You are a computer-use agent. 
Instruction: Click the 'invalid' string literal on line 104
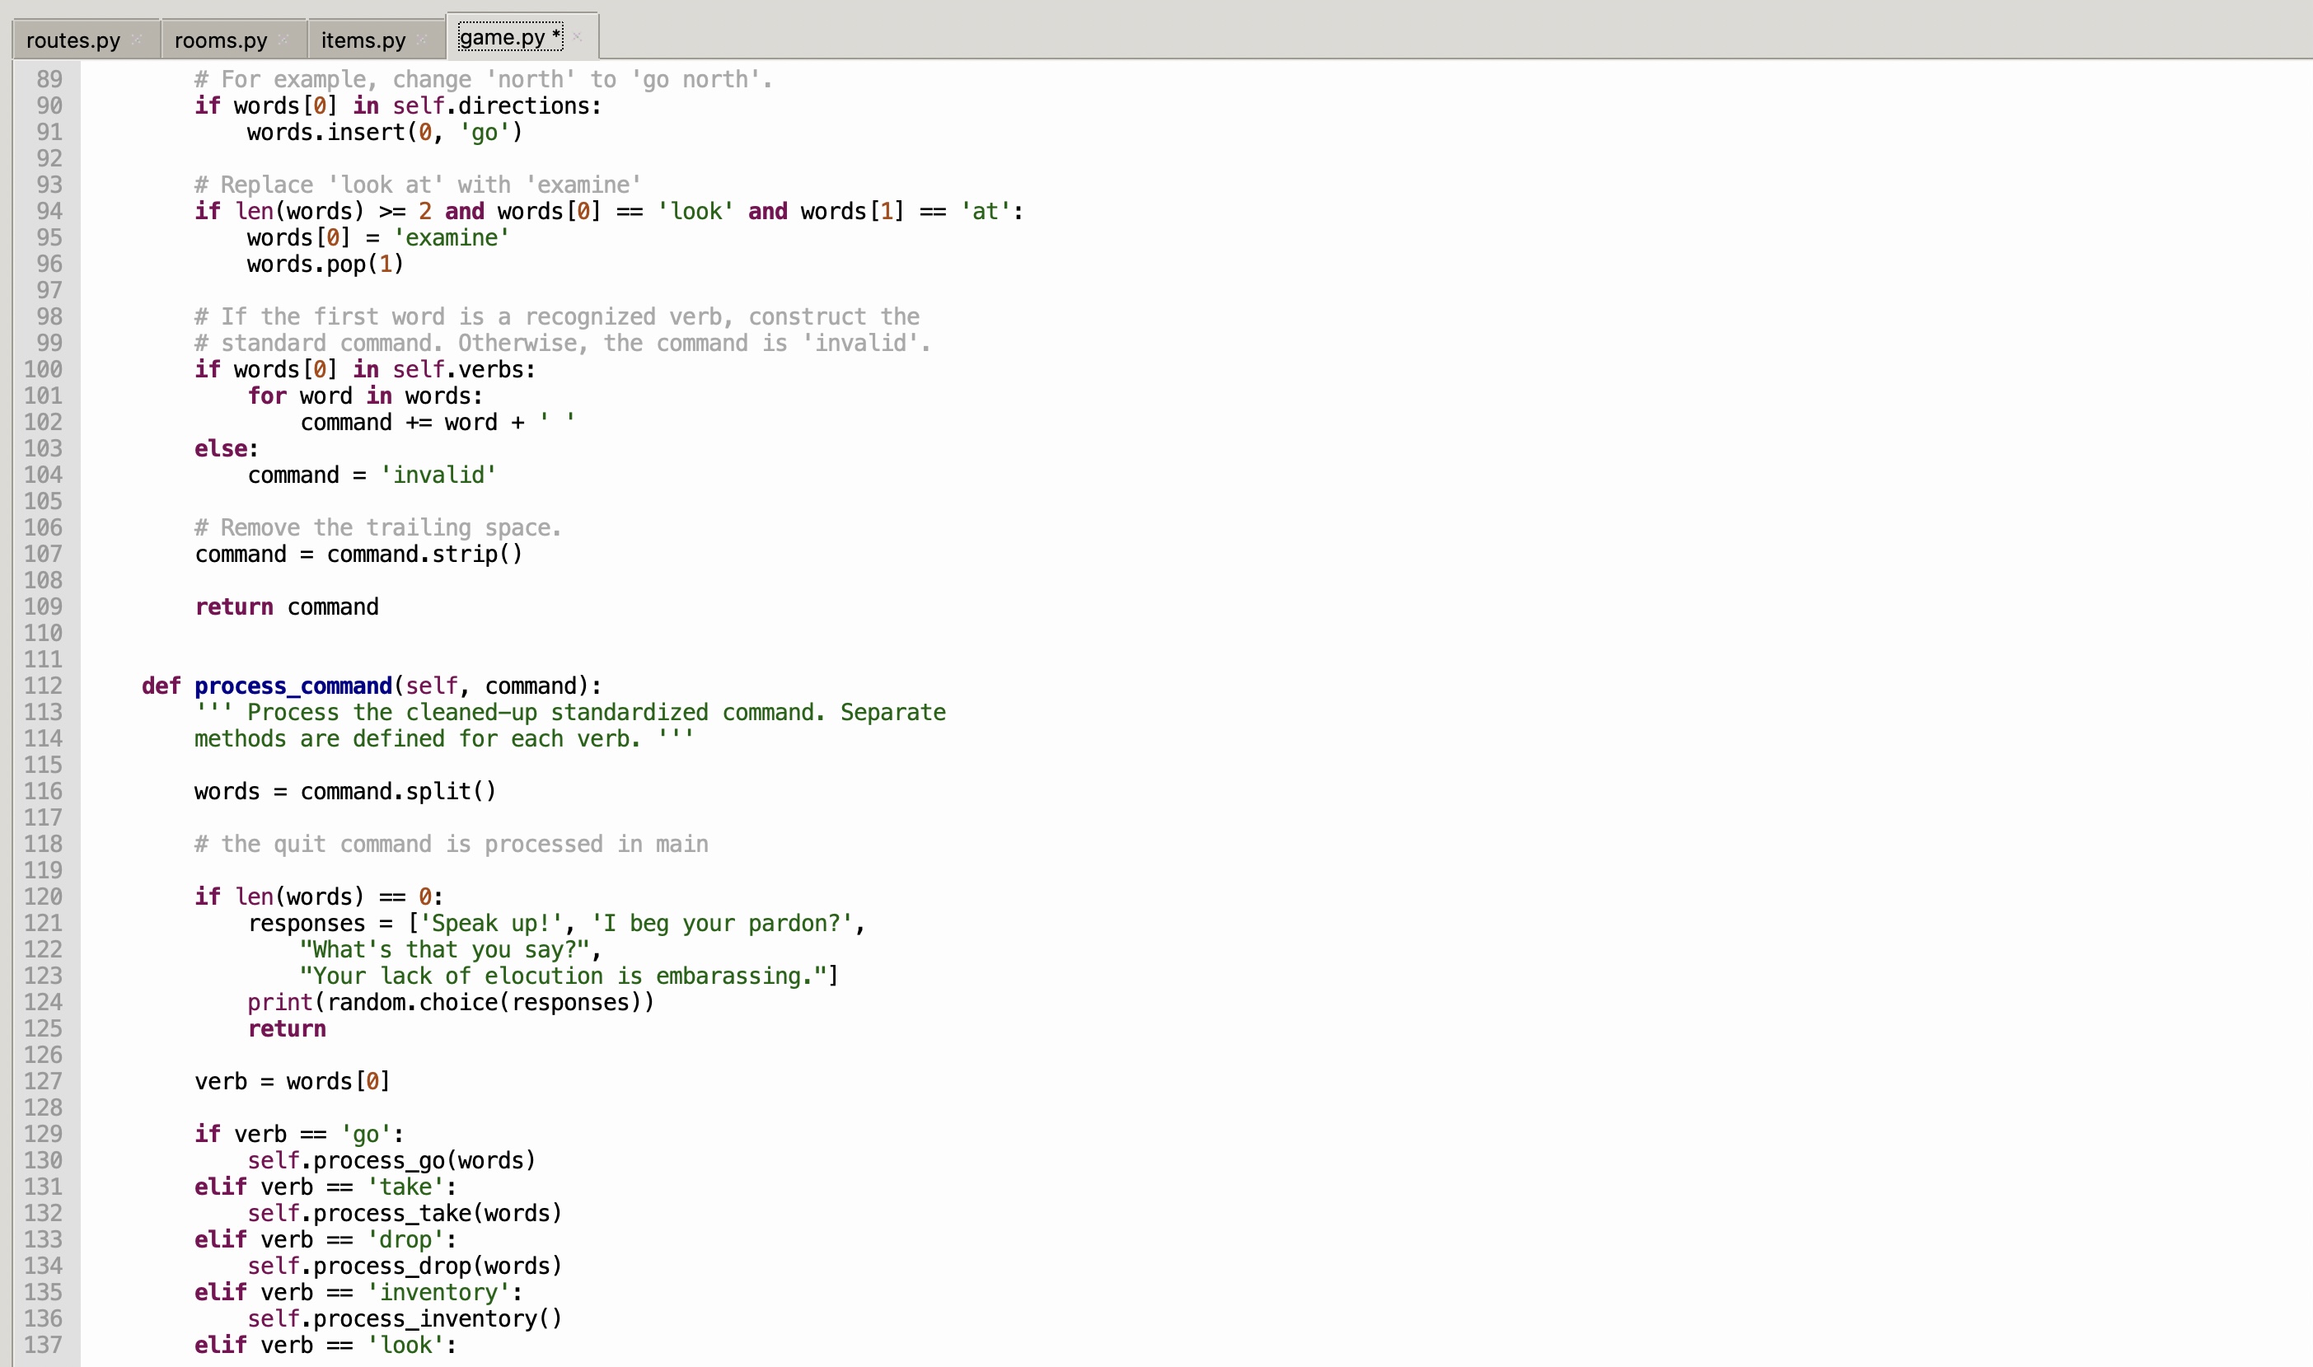click(438, 475)
